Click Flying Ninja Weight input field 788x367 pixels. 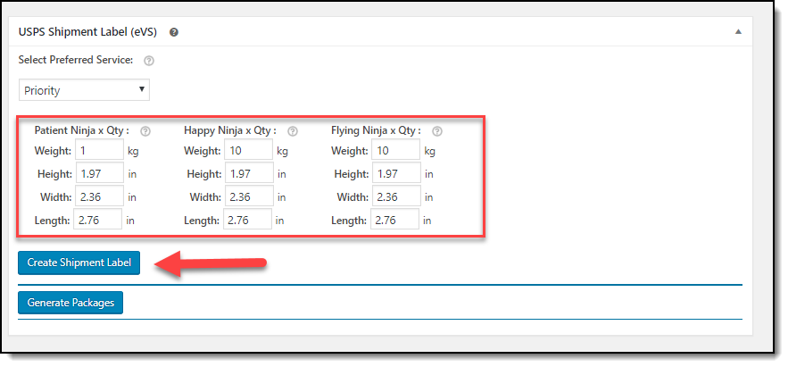pos(396,150)
